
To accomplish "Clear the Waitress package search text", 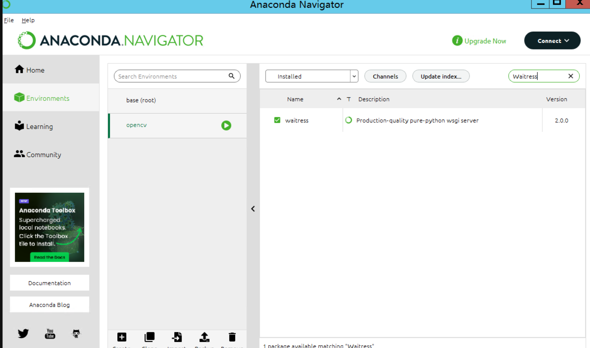I will [x=570, y=76].
